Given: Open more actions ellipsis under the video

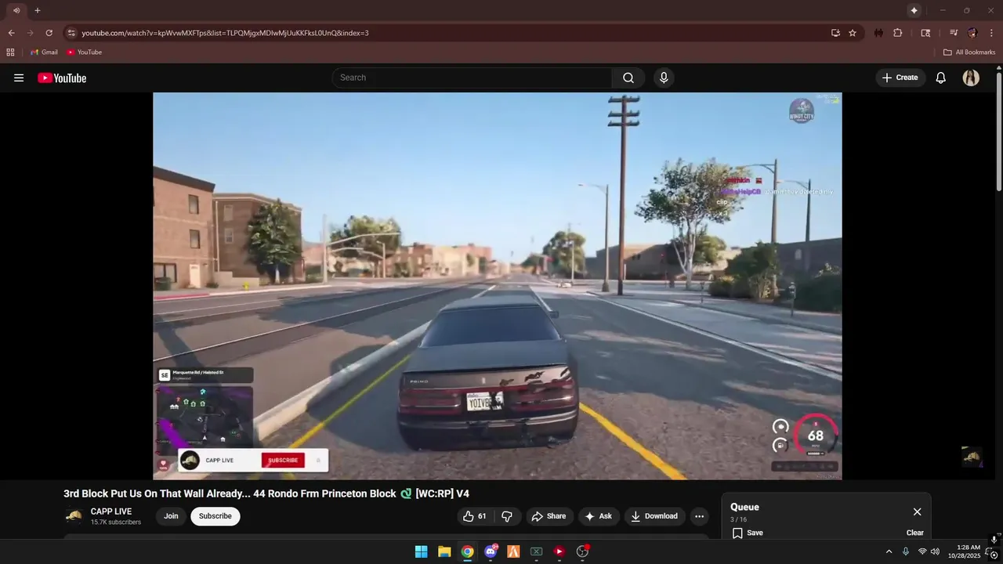Looking at the screenshot, I should (699, 516).
